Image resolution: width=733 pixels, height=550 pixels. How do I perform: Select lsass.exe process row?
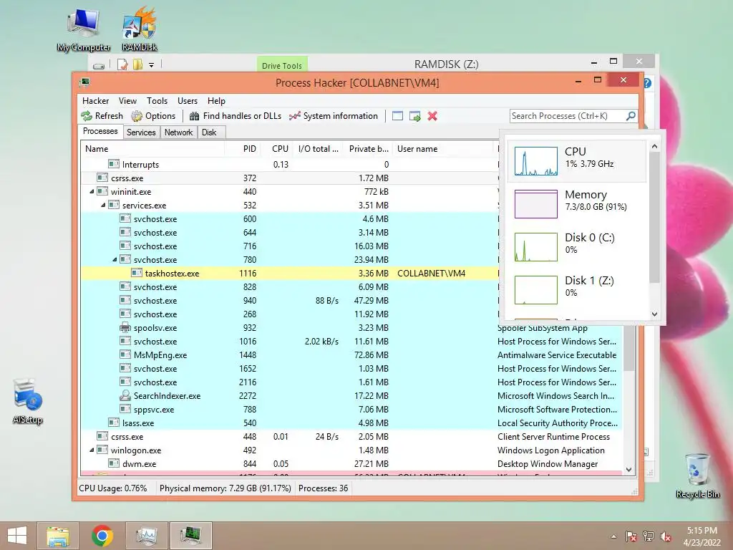(351, 423)
